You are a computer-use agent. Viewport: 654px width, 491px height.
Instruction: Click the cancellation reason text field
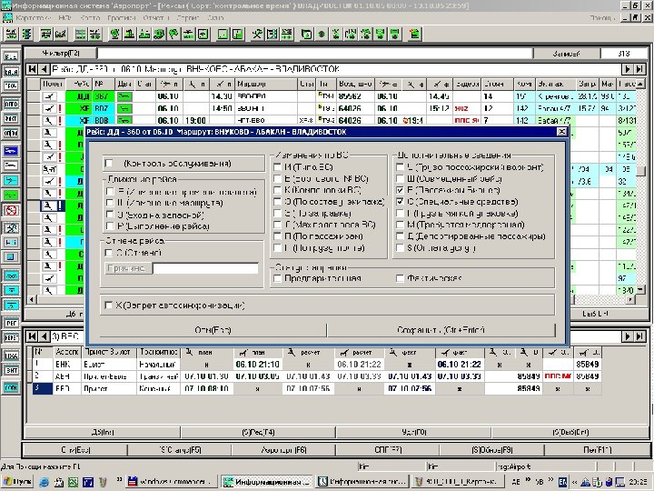tap(208, 268)
